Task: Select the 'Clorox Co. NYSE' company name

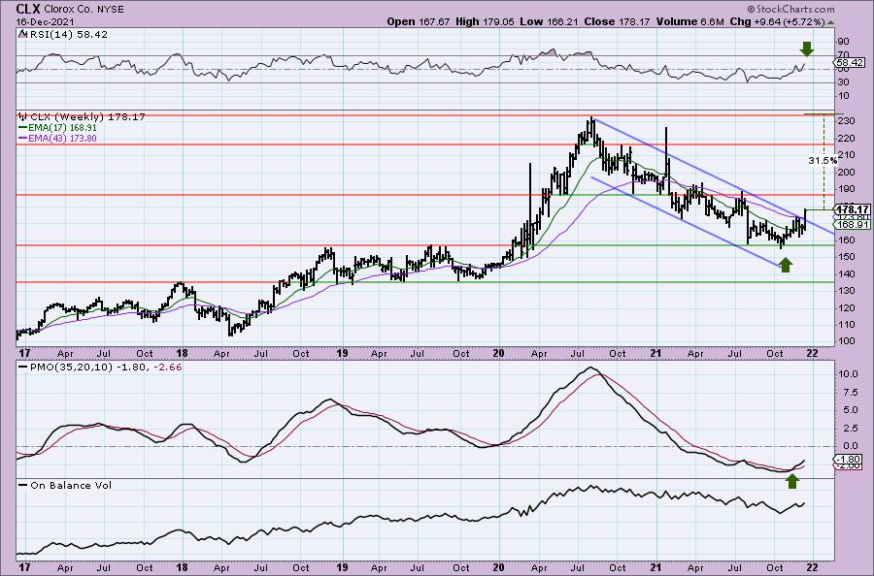Action: 84,10
